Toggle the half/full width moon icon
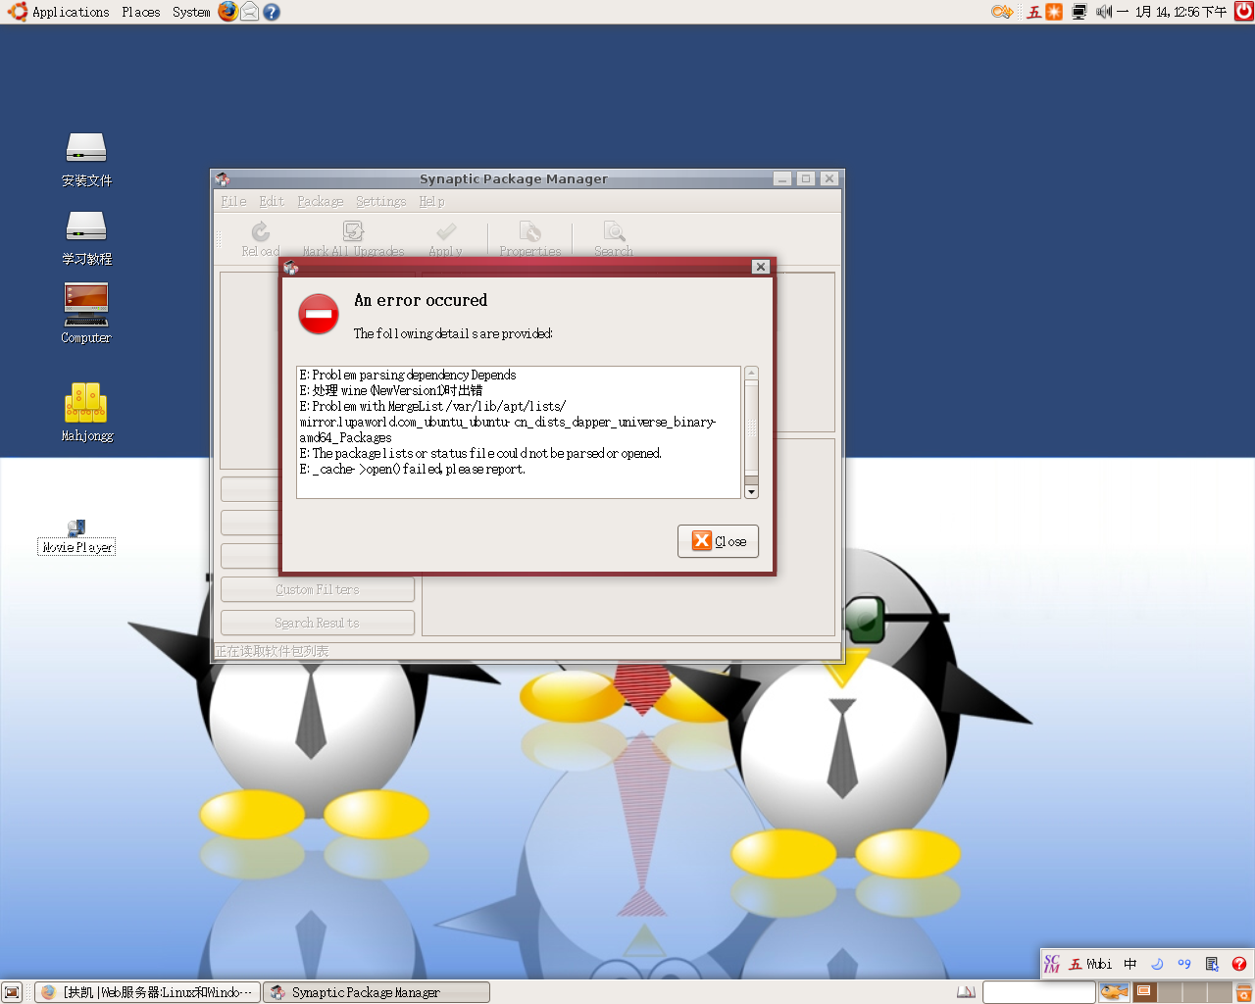Viewport: 1255px width, 1004px height. pos(1157,964)
